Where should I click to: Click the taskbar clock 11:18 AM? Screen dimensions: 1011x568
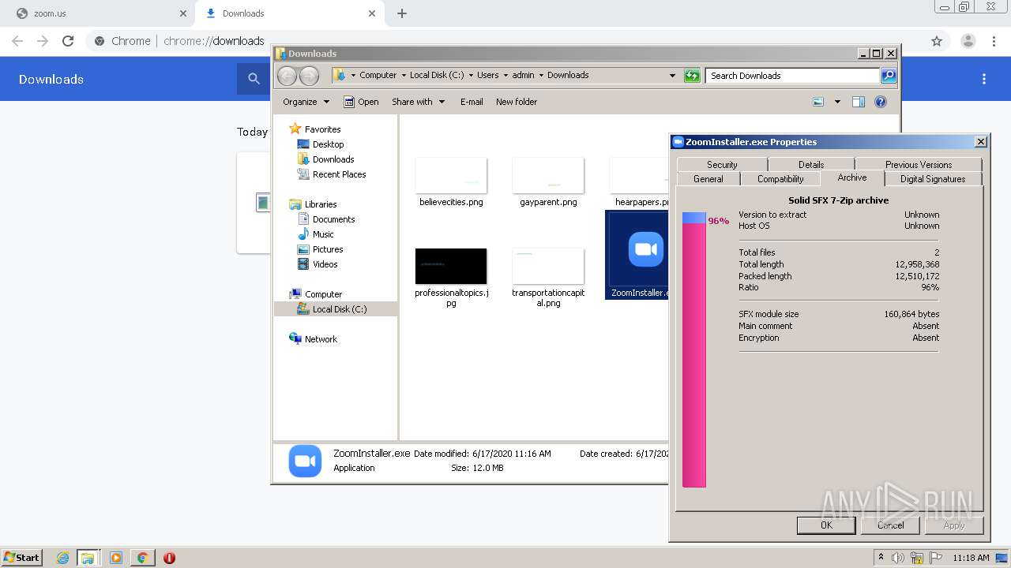(x=971, y=558)
